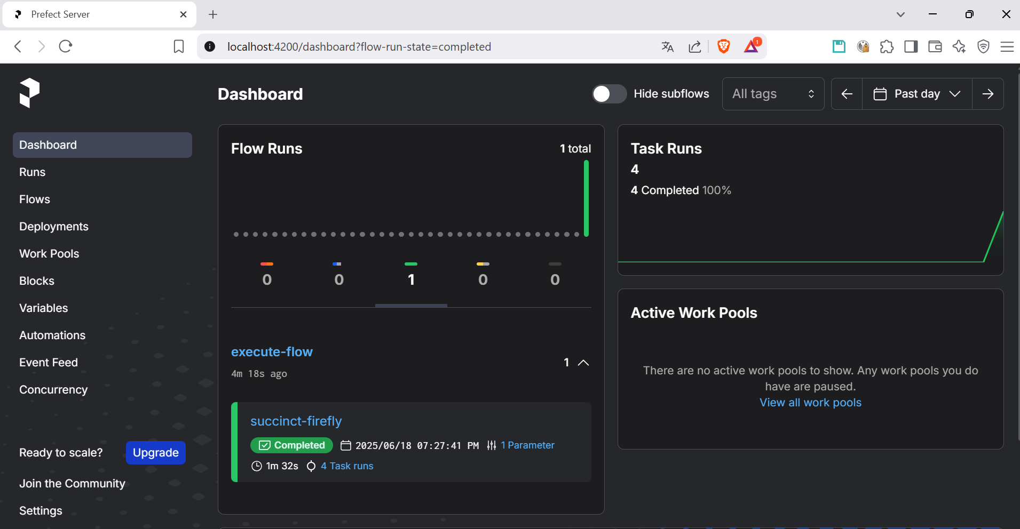This screenshot has height=529, width=1020.
Task: Toggle the browser sidebar panel icon
Action: [x=911, y=47]
